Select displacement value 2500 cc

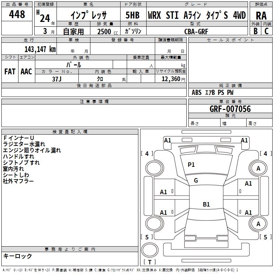pos(108,32)
